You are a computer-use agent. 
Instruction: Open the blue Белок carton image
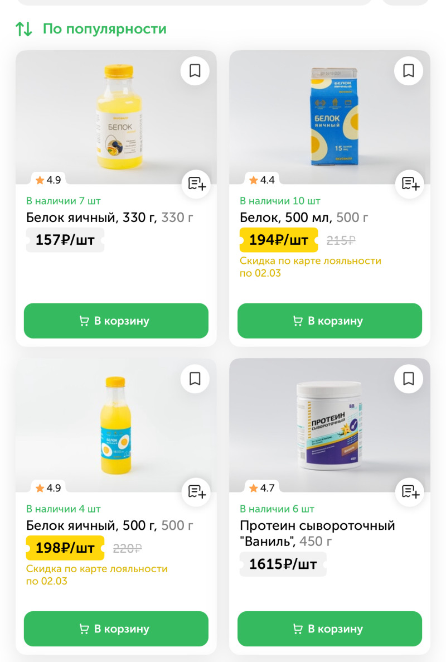click(x=329, y=117)
